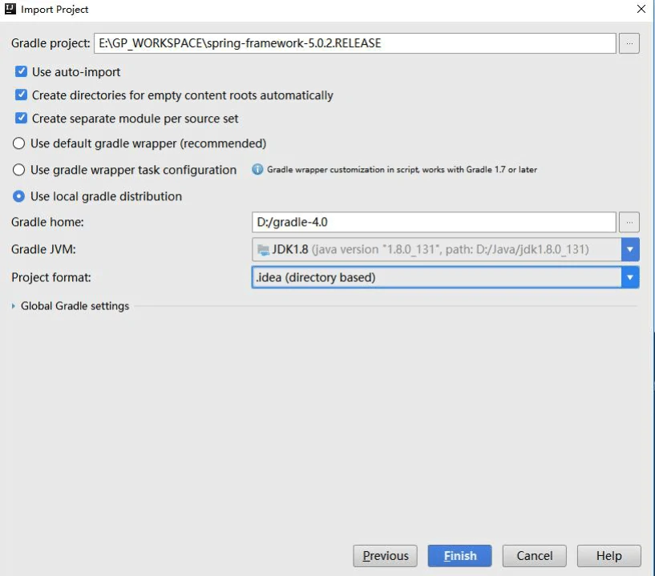Disable the Use auto-import checkbox
The image size is (655, 576).
tap(22, 72)
